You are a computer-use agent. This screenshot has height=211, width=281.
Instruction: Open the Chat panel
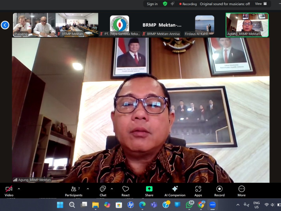(x=103, y=190)
